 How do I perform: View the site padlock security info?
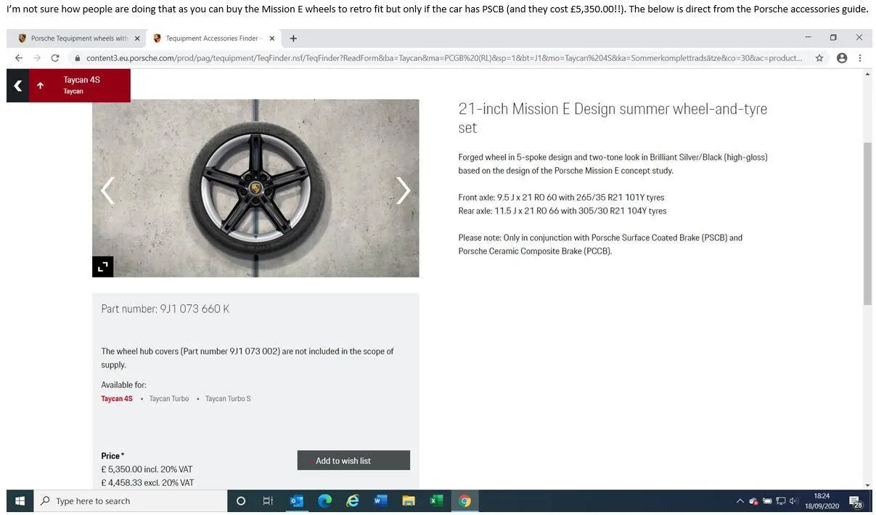[x=76, y=58]
